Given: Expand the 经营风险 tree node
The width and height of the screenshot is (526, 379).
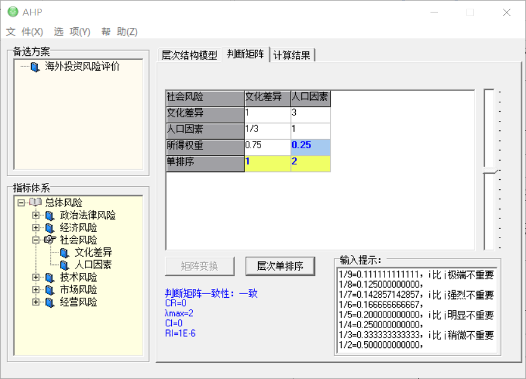Looking at the screenshot, I should (36, 303).
